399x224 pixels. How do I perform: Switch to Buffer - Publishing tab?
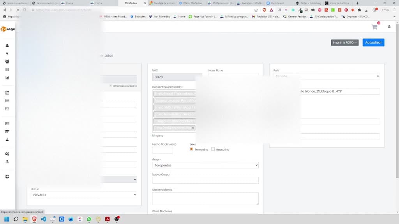coord(308,3)
